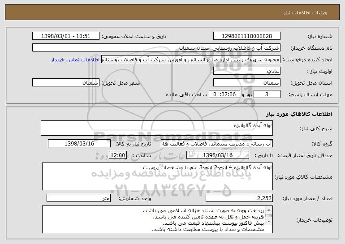Screen dimensions: 345x244
Task: Click the scrollbar thumb in buyer notes box
Action: (268, 216)
